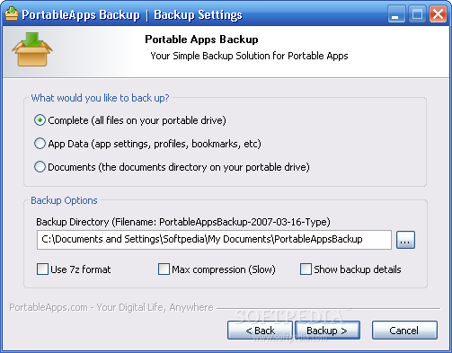Click the PortableApps box icon in header

pyautogui.click(x=32, y=49)
